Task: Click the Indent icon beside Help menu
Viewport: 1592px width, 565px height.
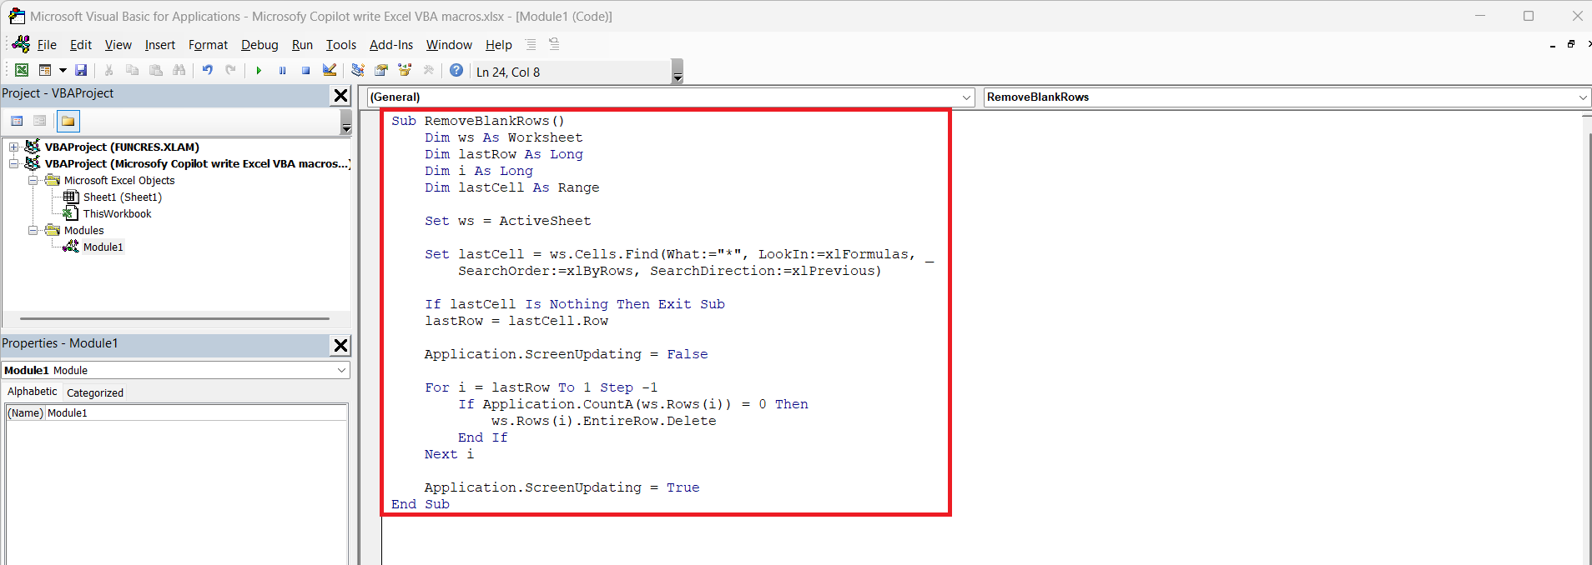Action: (531, 44)
